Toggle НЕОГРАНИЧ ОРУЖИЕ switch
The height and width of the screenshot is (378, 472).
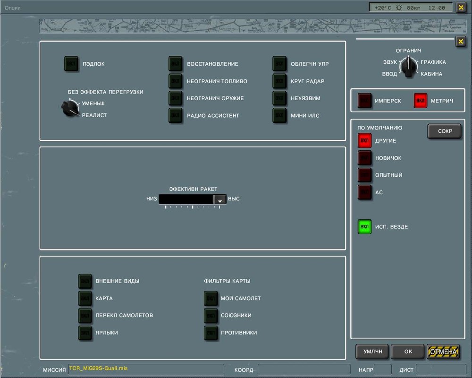pos(176,98)
